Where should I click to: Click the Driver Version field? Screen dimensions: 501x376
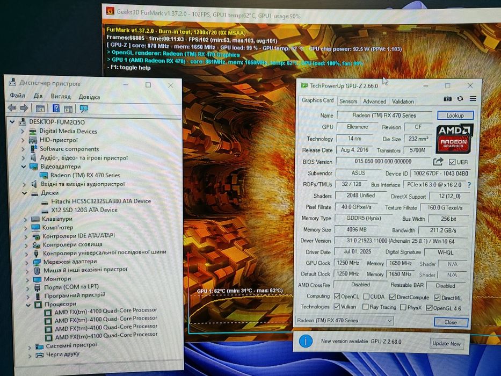coord(401,241)
